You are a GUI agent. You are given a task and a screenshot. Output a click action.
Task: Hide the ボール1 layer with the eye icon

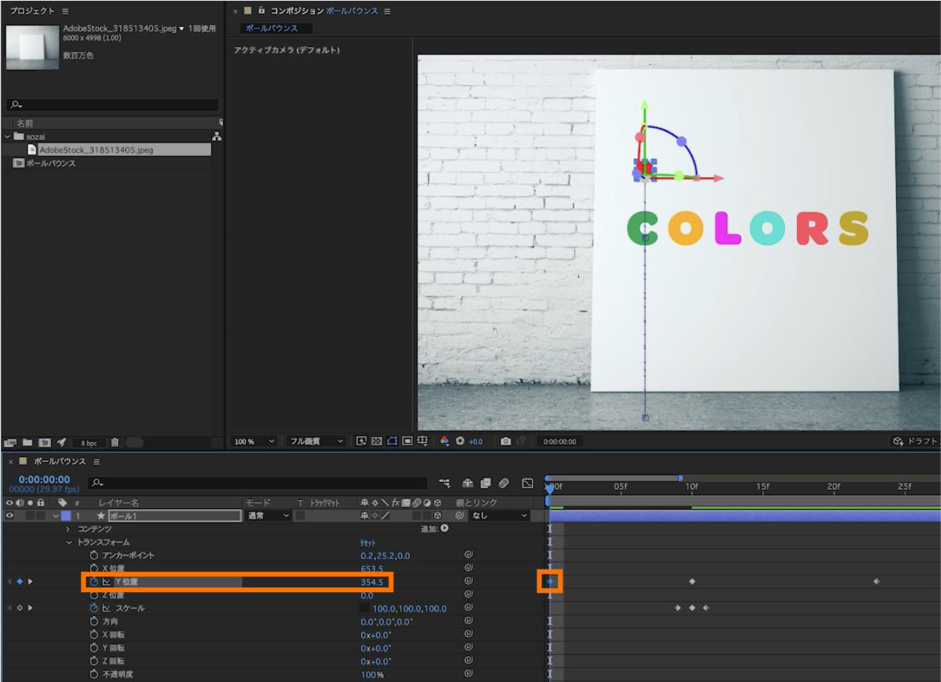click(x=9, y=516)
